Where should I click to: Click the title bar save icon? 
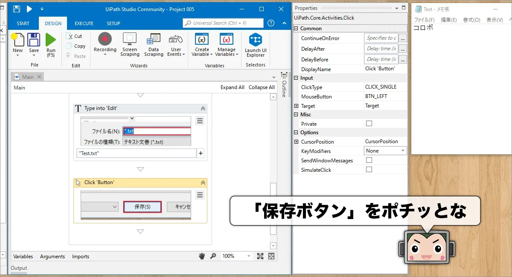click(x=16, y=9)
